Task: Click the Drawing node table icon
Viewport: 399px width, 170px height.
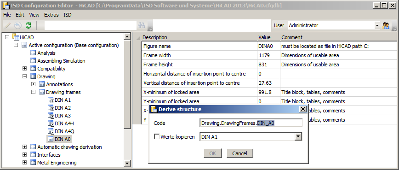Action: tap(33, 76)
